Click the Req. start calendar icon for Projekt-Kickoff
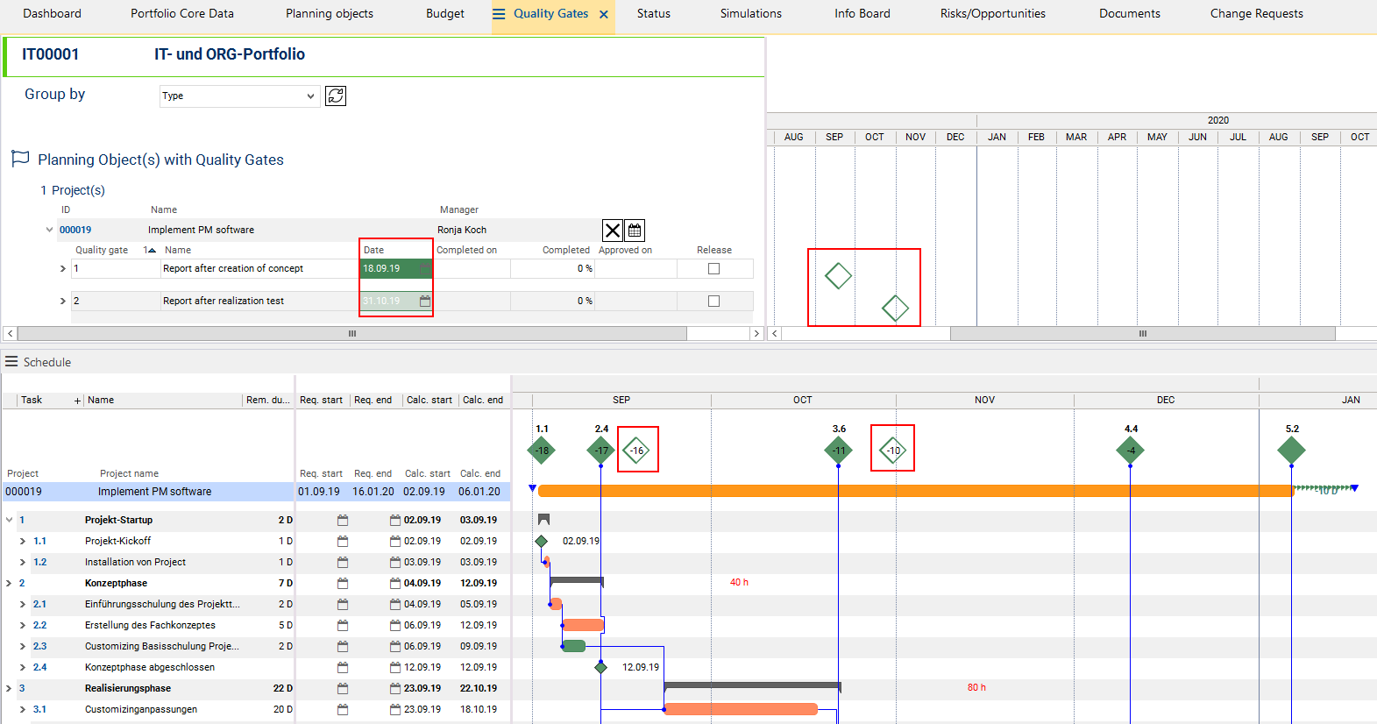The width and height of the screenshot is (1377, 724). tap(343, 542)
